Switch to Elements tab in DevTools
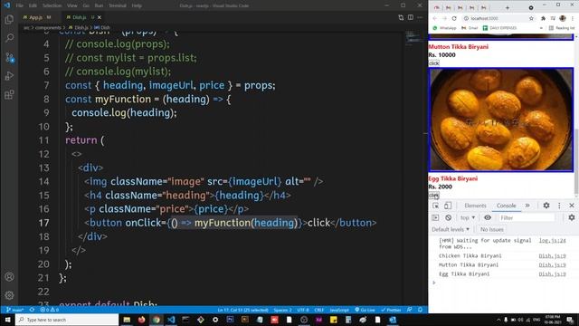Viewport: 579px width, 326px height. 475,206
